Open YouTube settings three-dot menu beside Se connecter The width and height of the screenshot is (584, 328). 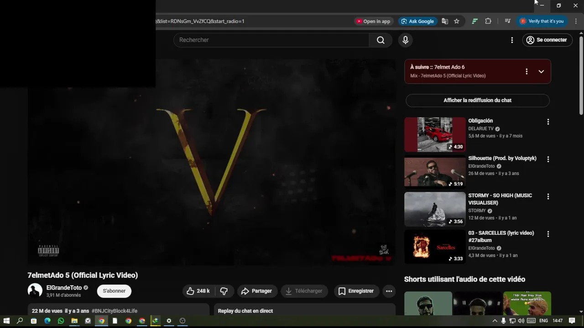coord(512,40)
